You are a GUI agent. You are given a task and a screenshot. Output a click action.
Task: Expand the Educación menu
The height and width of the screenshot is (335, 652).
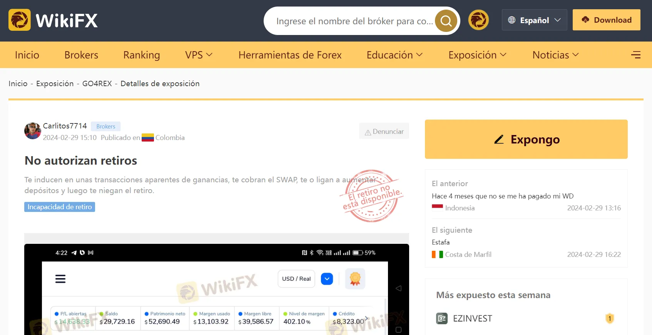(395, 55)
